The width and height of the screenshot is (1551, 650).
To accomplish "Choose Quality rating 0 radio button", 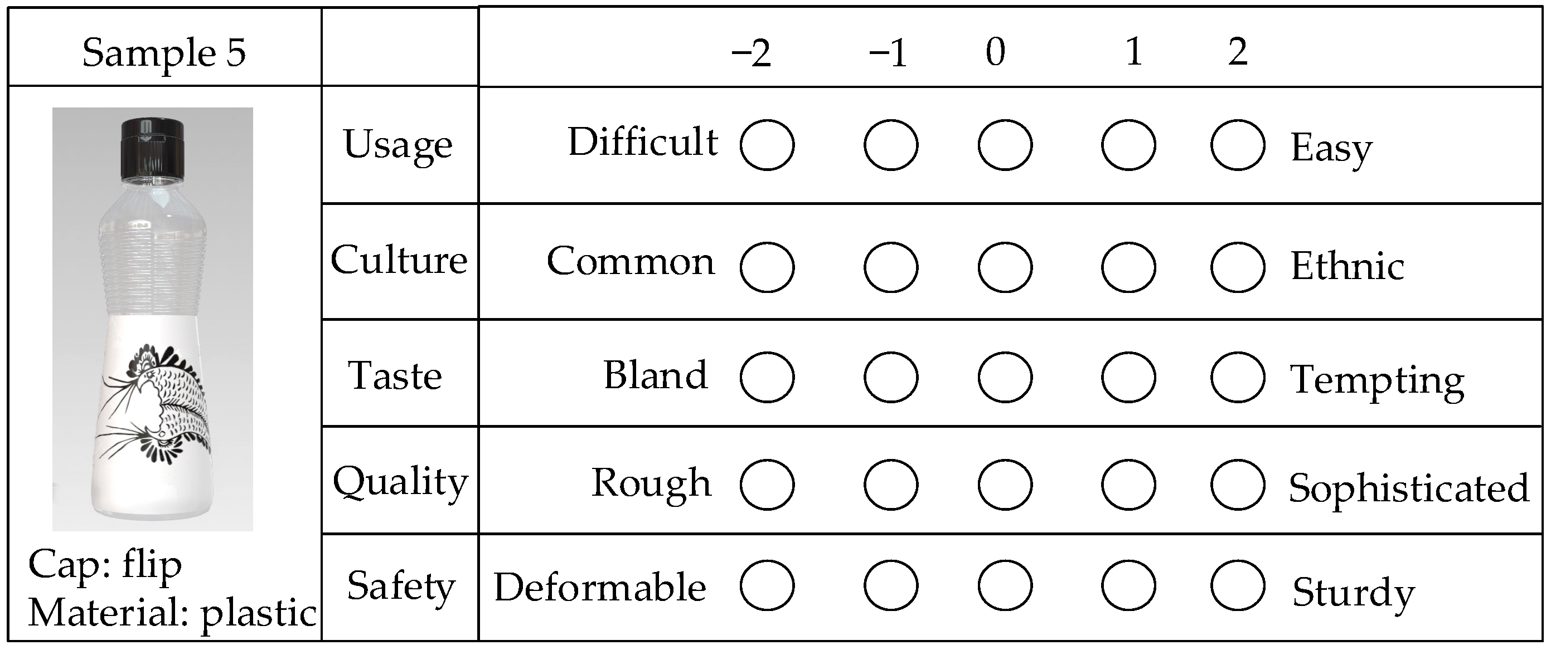I will (1005, 485).
